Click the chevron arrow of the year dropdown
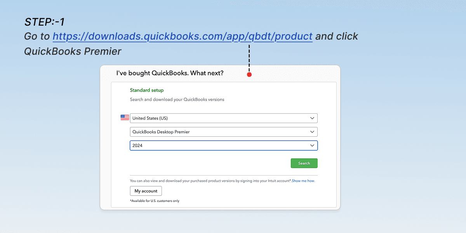466x233 pixels. pos(312,146)
